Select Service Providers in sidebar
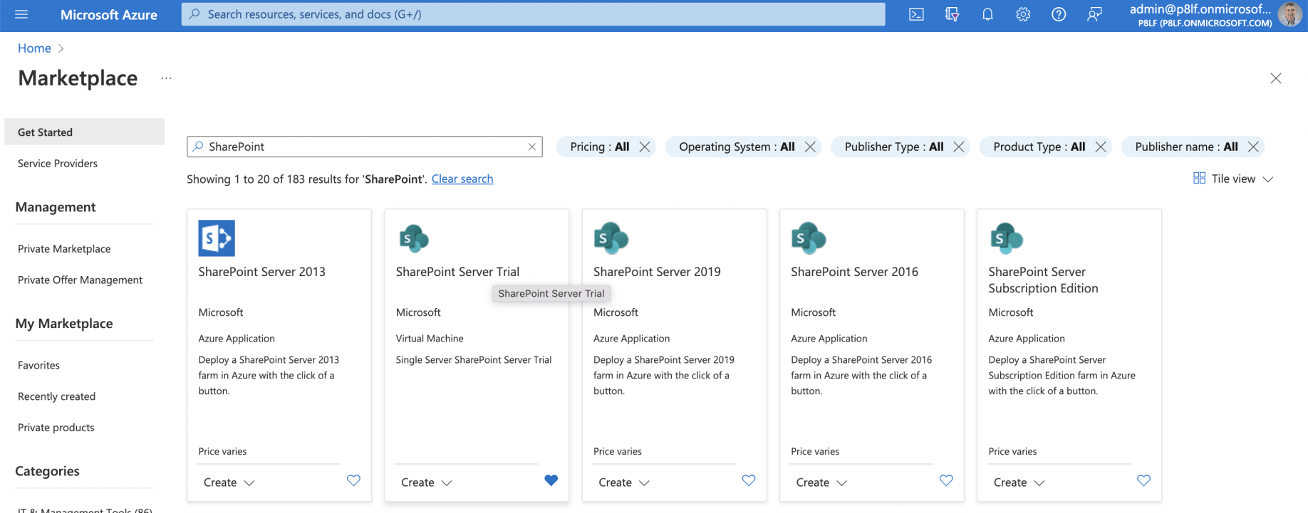The height and width of the screenshot is (513, 1308). 58,163
